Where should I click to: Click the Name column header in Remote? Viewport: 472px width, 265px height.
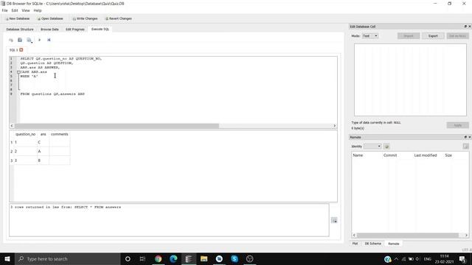tap(367, 155)
